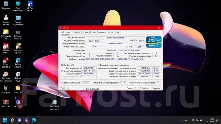
Task: Click the 1.206 V Core VID value
Action: click(x=140, y=47)
